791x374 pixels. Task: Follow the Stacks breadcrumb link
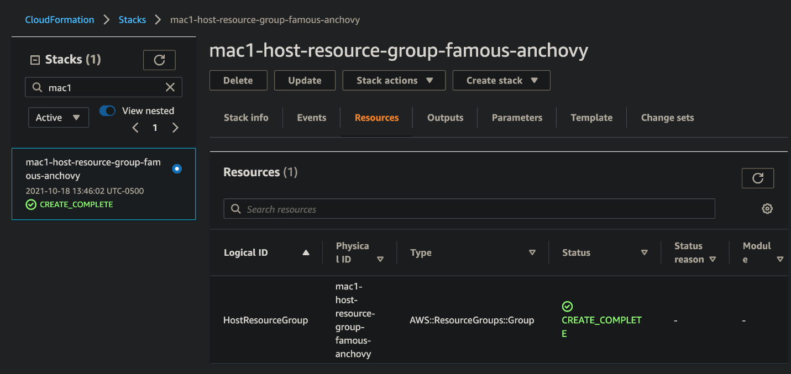point(133,20)
